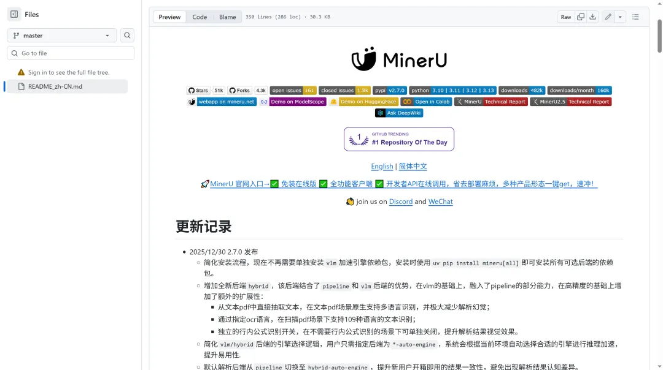The height and width of the screenshot is (370, 663).
Task: Focus the Go to file input
Action: click(x=71, y=53)
